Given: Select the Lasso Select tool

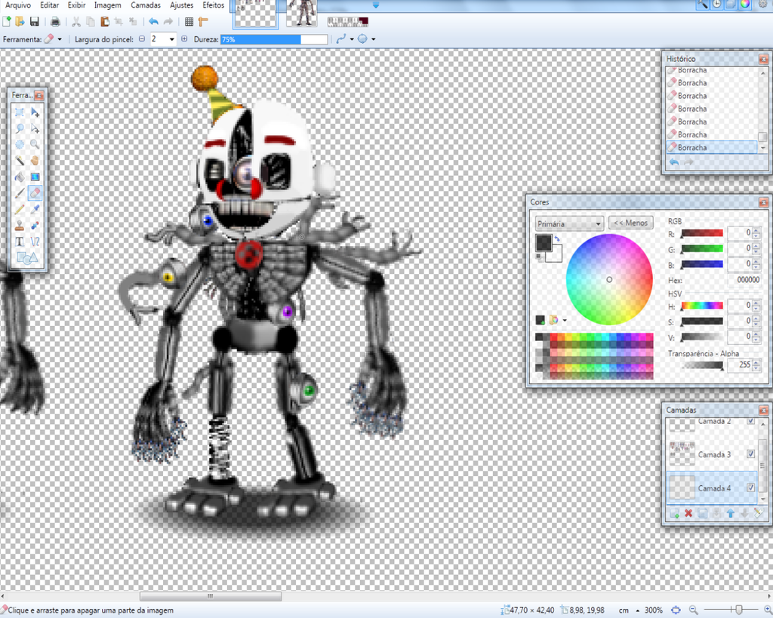Looking at the screenshot, I should tap(20, 128).
